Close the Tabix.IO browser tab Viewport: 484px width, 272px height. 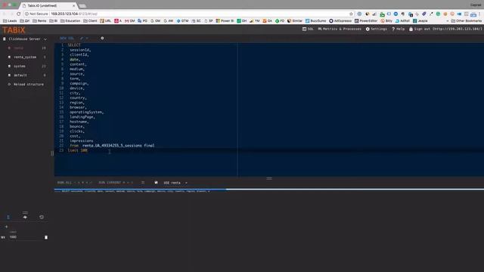point(74,5)
